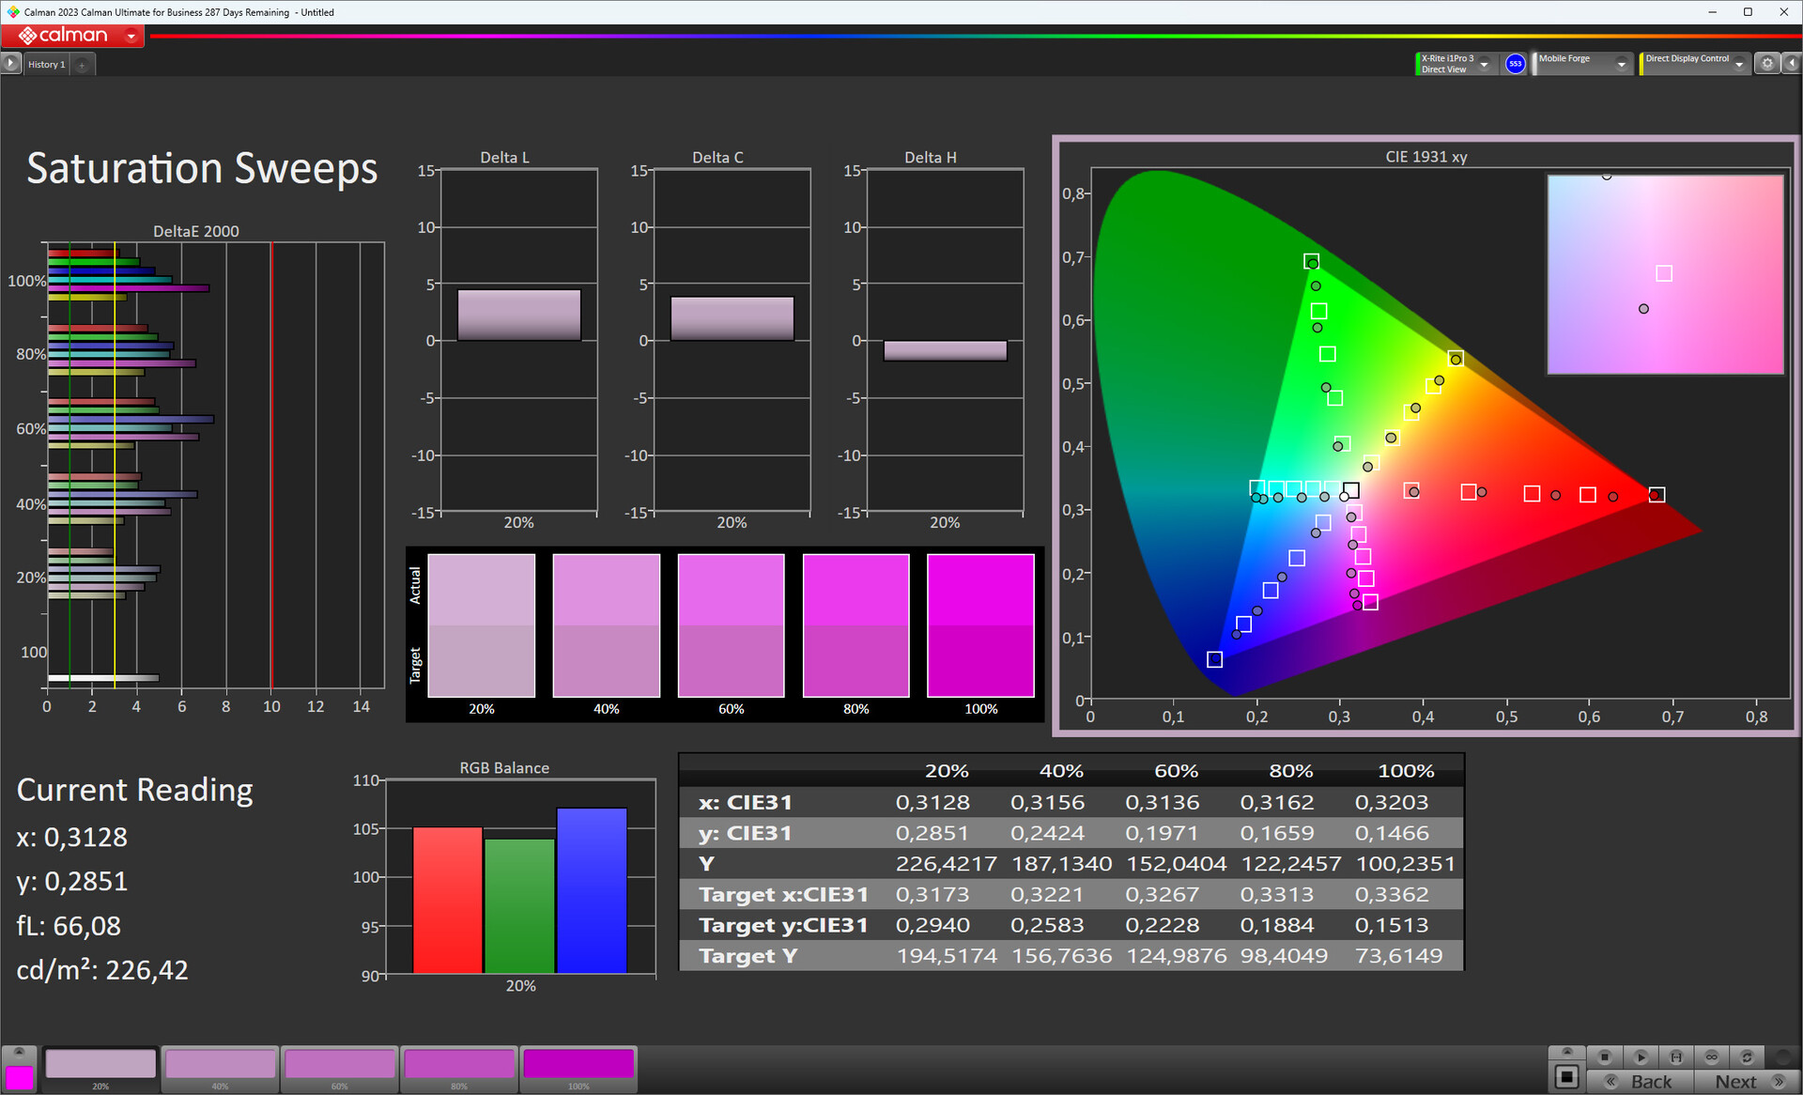Click the zoomed inset in CIE 1931 chart
The height and width of the screenshot is (1095, 1803).
(1665, 274)
